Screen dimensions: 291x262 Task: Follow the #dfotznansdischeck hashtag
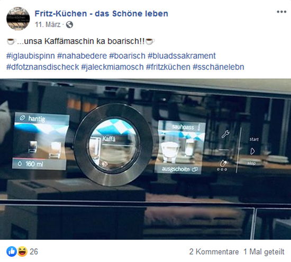click(43, 67)
